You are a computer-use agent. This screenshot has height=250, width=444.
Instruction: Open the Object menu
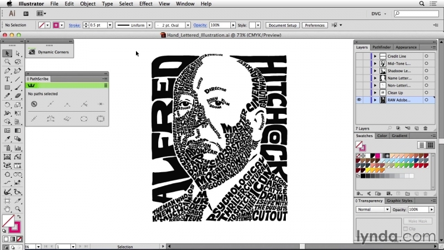(x=88, y=4)
